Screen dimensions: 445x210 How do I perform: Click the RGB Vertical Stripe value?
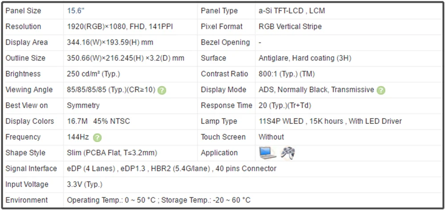click(290, 27)
